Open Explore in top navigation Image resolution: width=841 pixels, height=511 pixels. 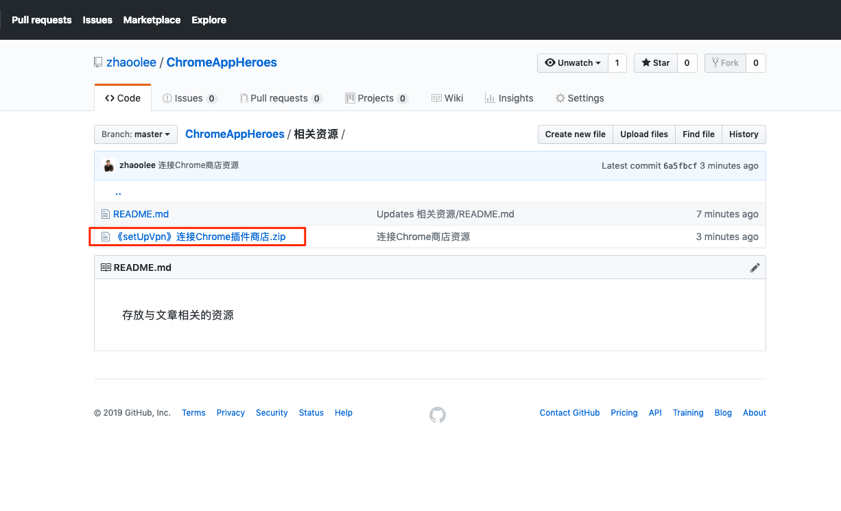[209, 20]
